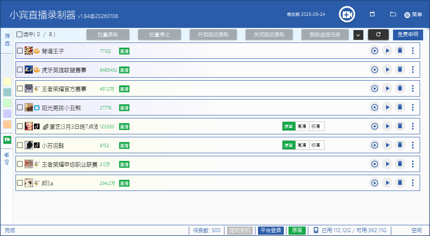The width and height of the screenshot is (430, 236).
Task: Start recording 邦Sa stream
Action: click(375, 183)
